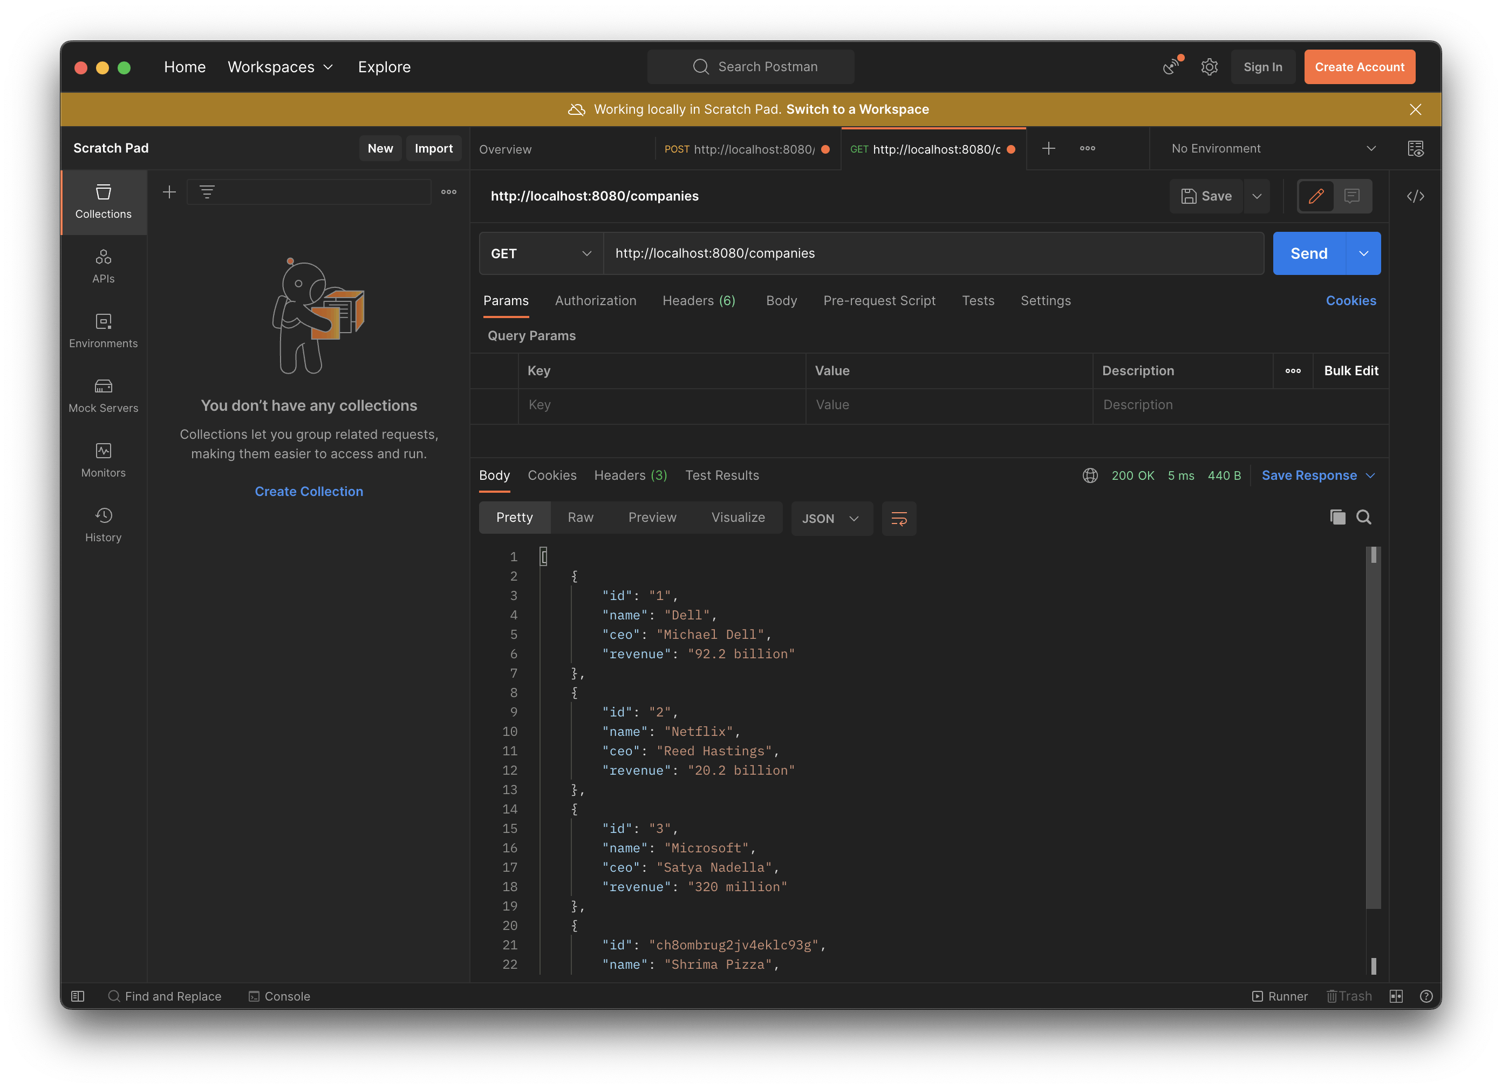Copy the response body
The image size is (1502, 1089).
[x=1337, y=516]
